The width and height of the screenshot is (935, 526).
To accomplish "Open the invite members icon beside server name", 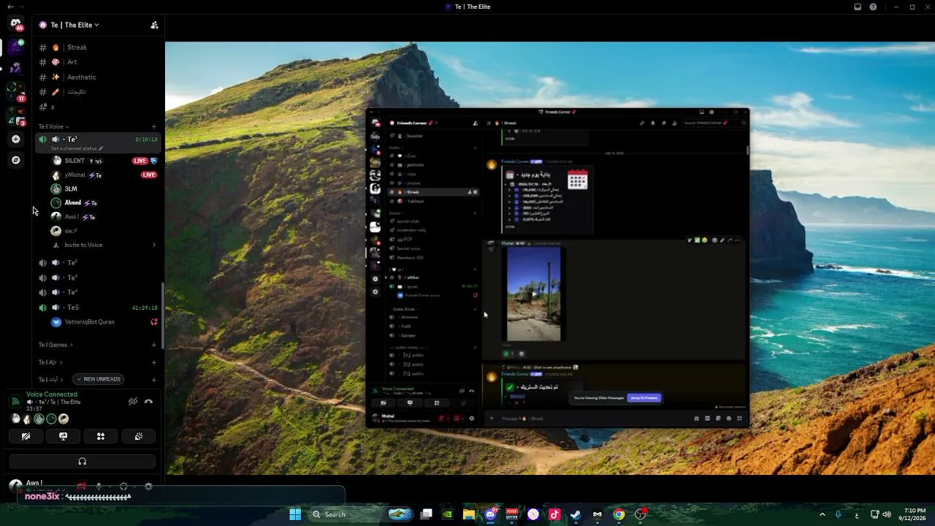I will [x=154, y=25].
